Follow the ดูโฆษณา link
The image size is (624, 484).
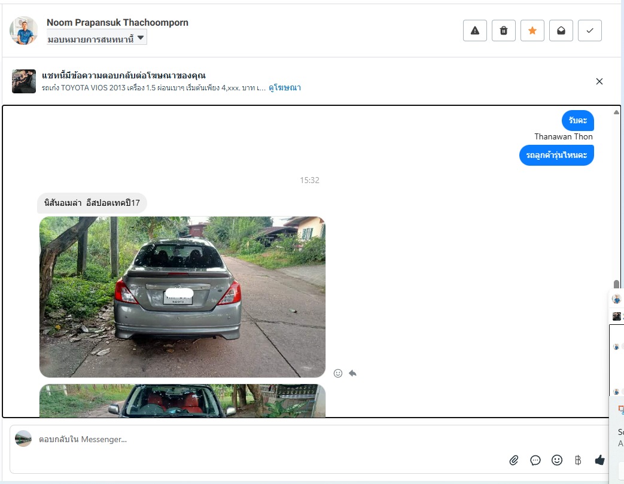(285, 87)
